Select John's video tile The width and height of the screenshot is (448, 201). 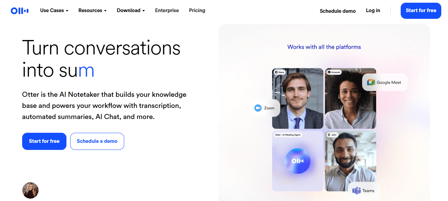[350, 161]
